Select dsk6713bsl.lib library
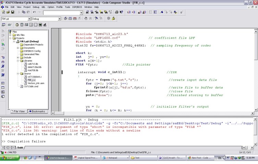Image resolution: width=258 pixels, height=164 pixels. [35, 67]
